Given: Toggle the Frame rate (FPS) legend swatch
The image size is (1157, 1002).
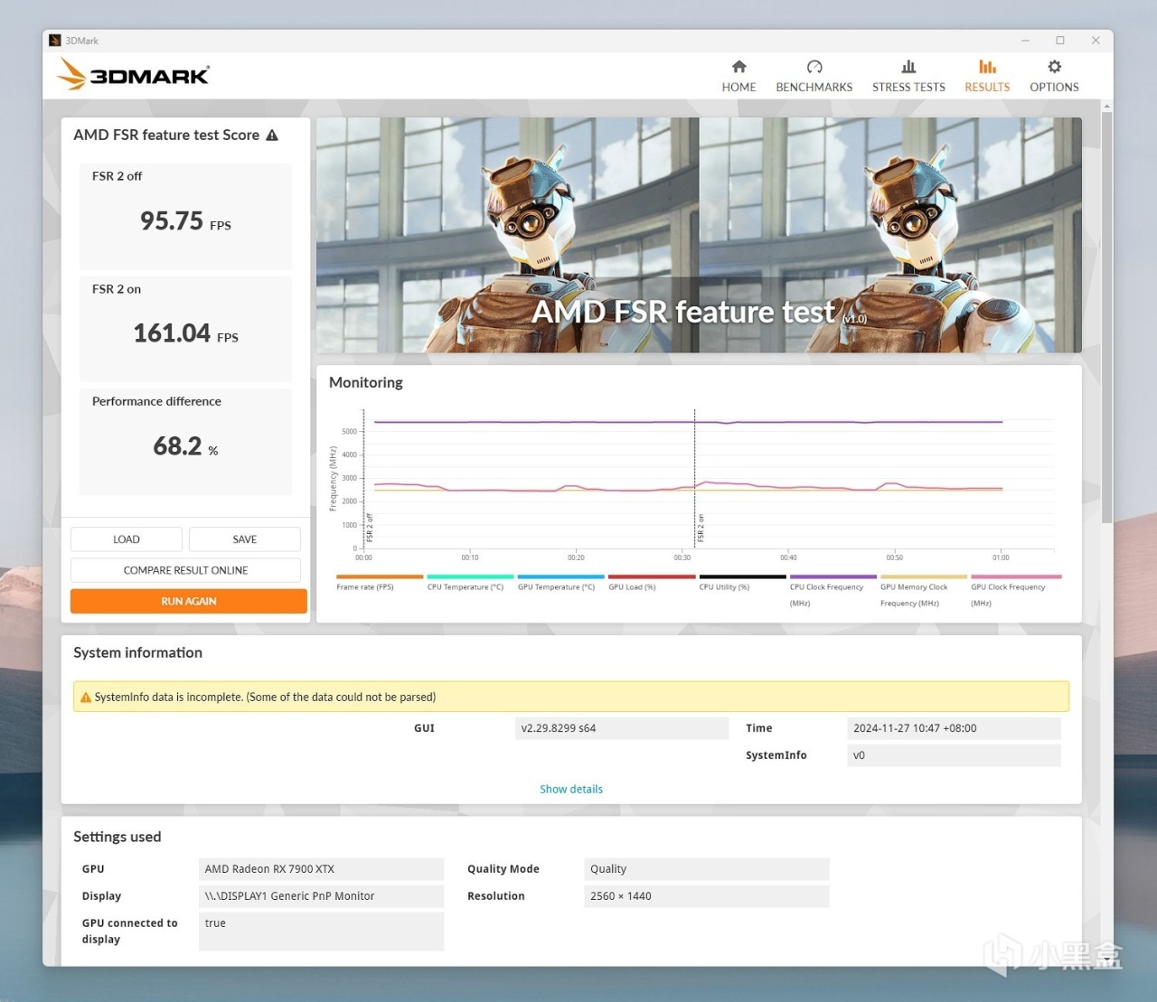Looking at the screenshot, I should 380,576.
